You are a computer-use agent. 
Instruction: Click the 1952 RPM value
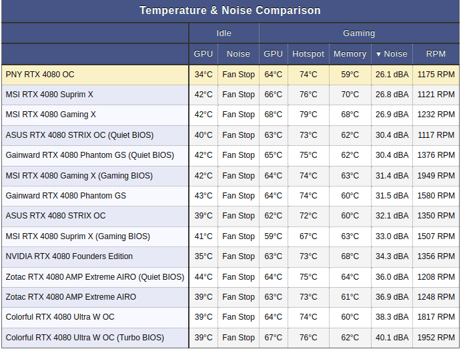(x=436, y=338)
